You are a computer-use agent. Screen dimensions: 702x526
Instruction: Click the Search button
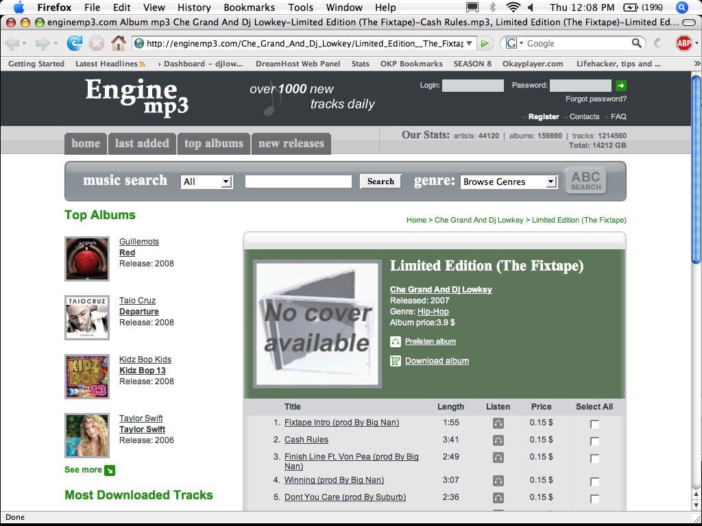pyautogui.click(x=380, y=181)
